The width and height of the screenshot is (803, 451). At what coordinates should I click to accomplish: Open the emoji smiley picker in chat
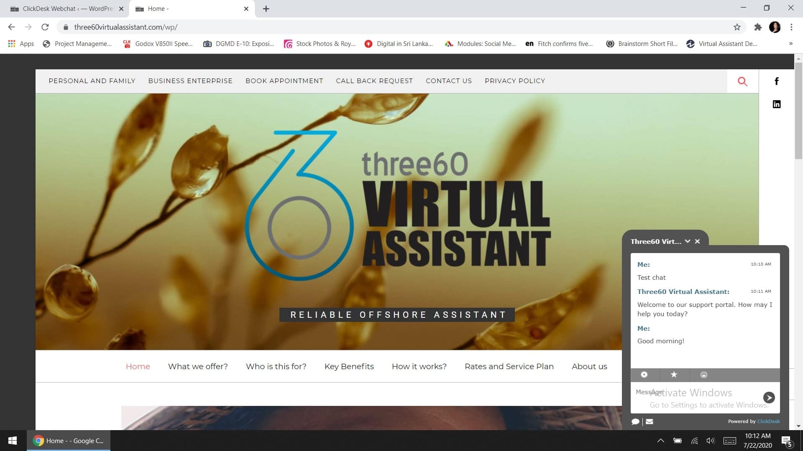703,375
